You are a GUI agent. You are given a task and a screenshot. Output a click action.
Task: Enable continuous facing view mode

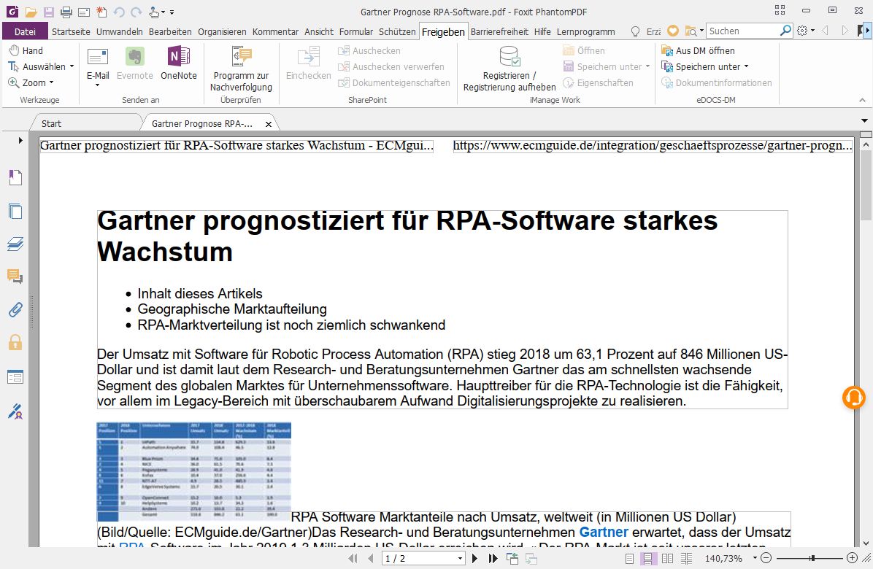pyautogui.click(x=686, y=559)
